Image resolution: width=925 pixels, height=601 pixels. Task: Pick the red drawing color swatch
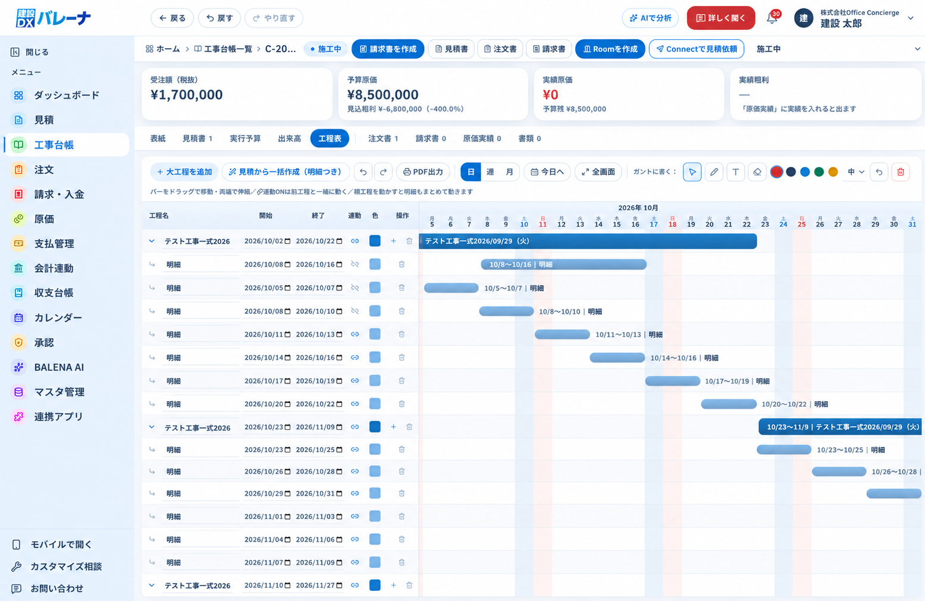pyautogui.click(x=776, y=172)
